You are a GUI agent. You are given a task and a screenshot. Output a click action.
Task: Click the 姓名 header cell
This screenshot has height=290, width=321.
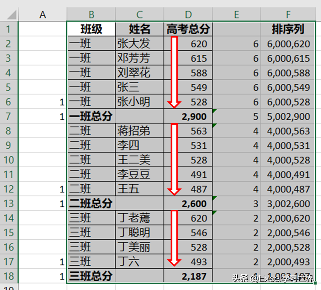click(x=140, y=29)
